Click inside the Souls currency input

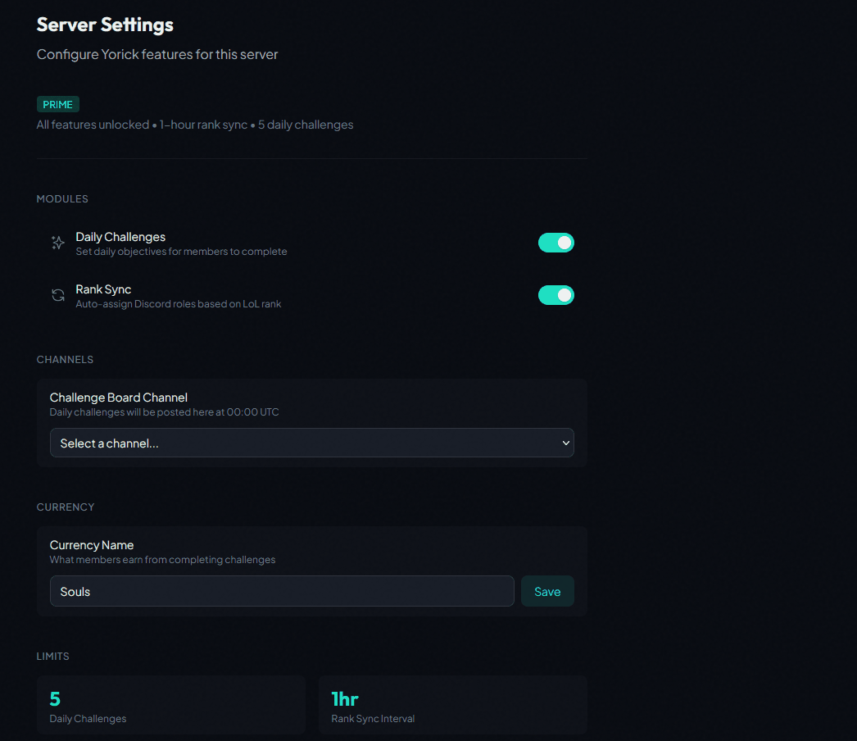coord(282,590)
